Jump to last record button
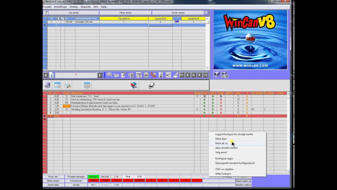This screenshot has height=190, width=337. pyautogui.click(x=205, y=75)
